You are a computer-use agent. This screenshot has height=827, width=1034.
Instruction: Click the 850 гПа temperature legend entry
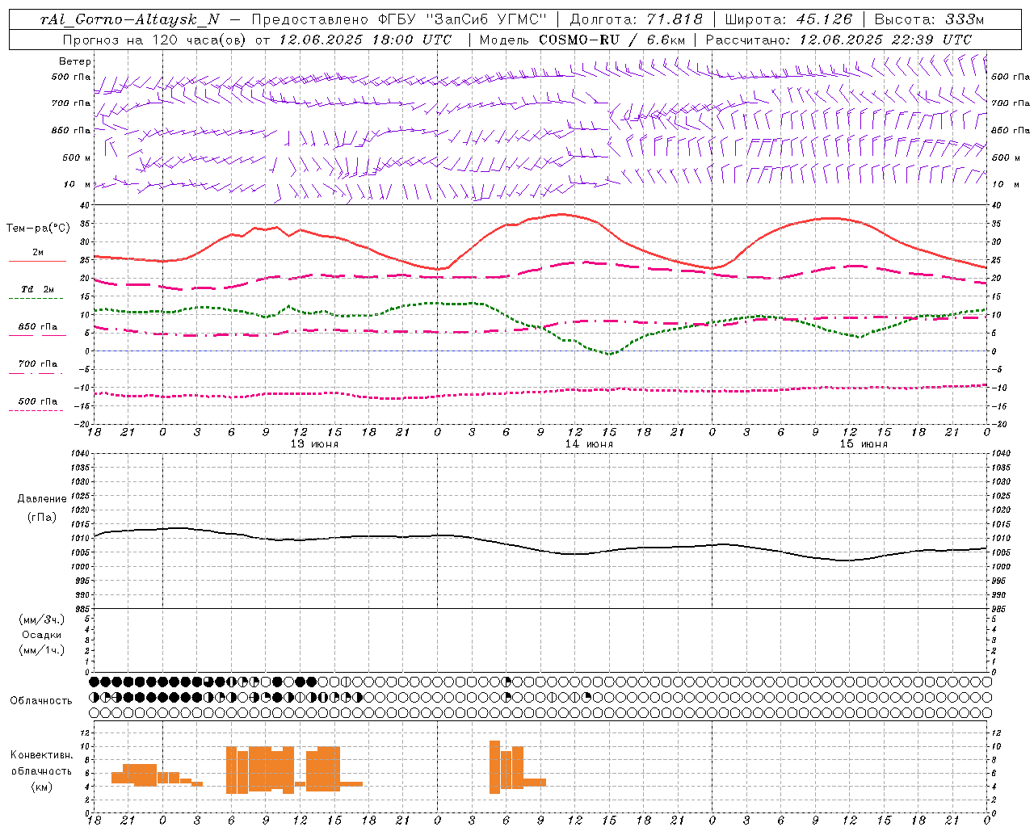tap(38, 327)
